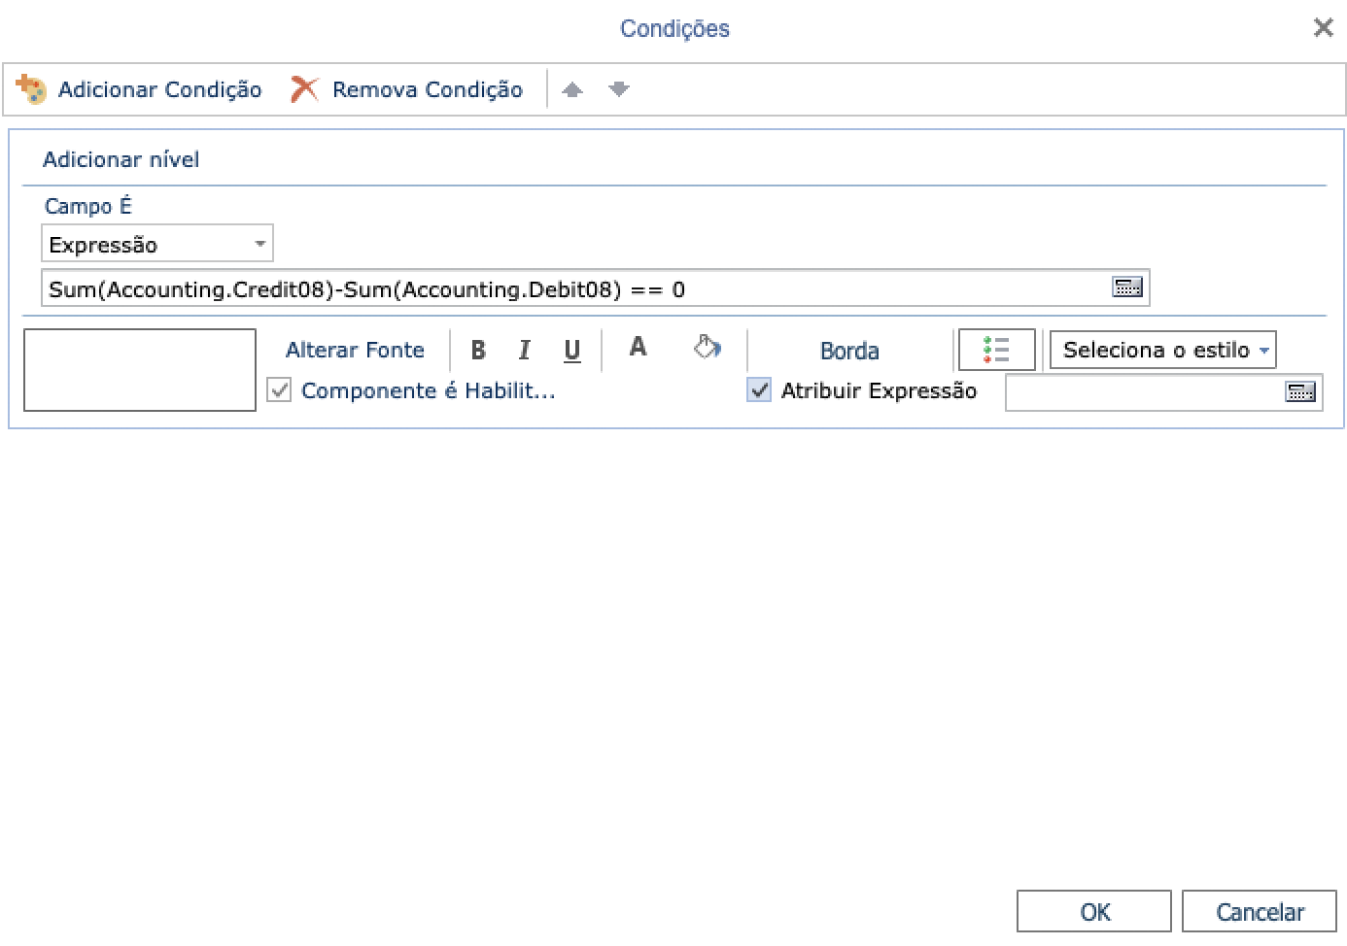Screen dimensions: 1347x946
Task: Move condition up with arrow icon
Action: tap(572, 89)
